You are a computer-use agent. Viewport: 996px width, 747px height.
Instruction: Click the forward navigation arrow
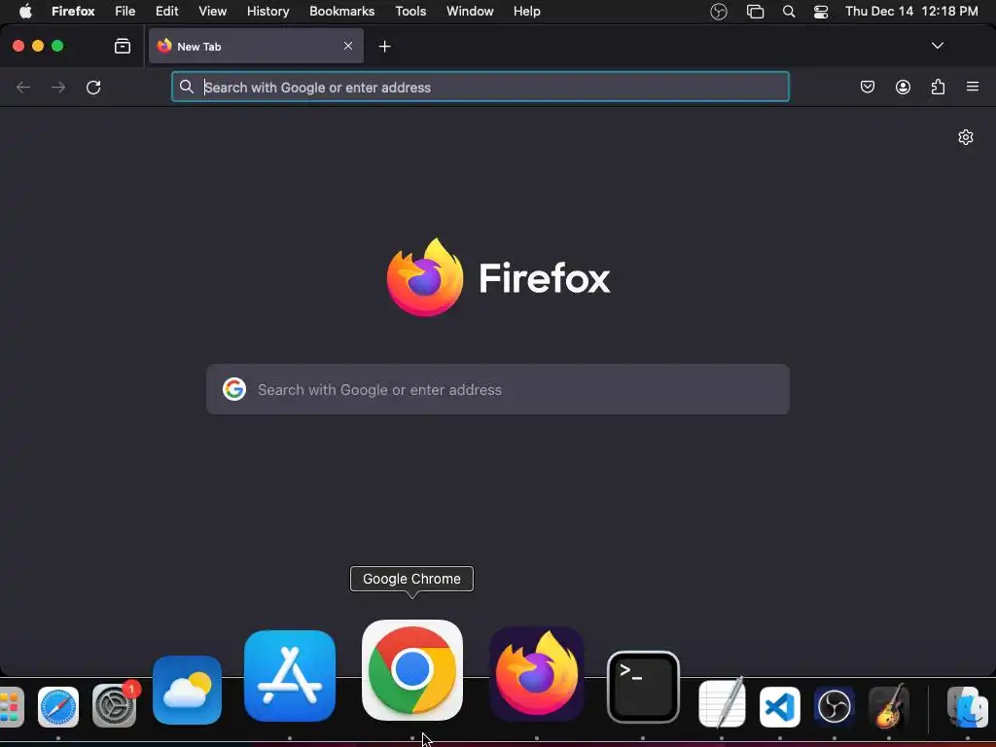(57, 87)
